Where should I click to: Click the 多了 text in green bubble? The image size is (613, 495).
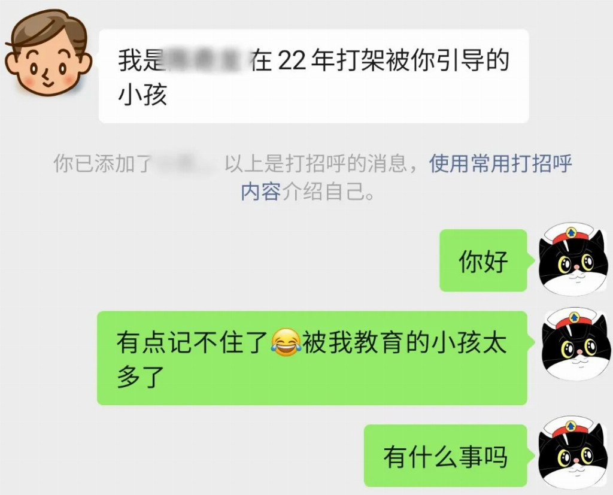[140, 376]
